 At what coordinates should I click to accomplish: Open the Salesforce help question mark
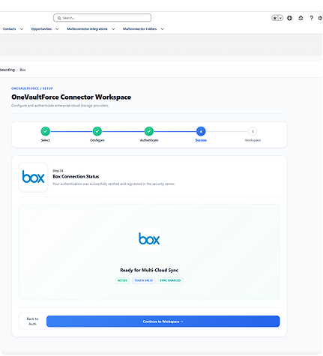click(311, 18)
